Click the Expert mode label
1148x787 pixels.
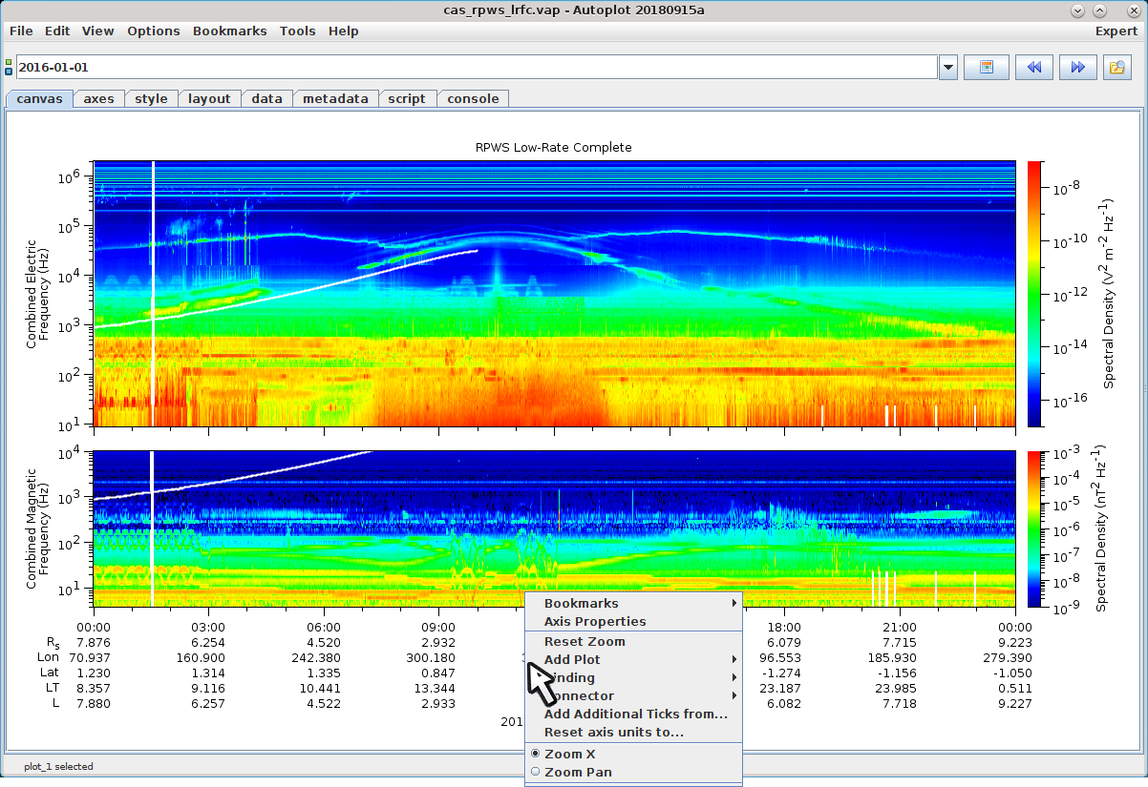pyautogui.click(x=1116, y=31)
